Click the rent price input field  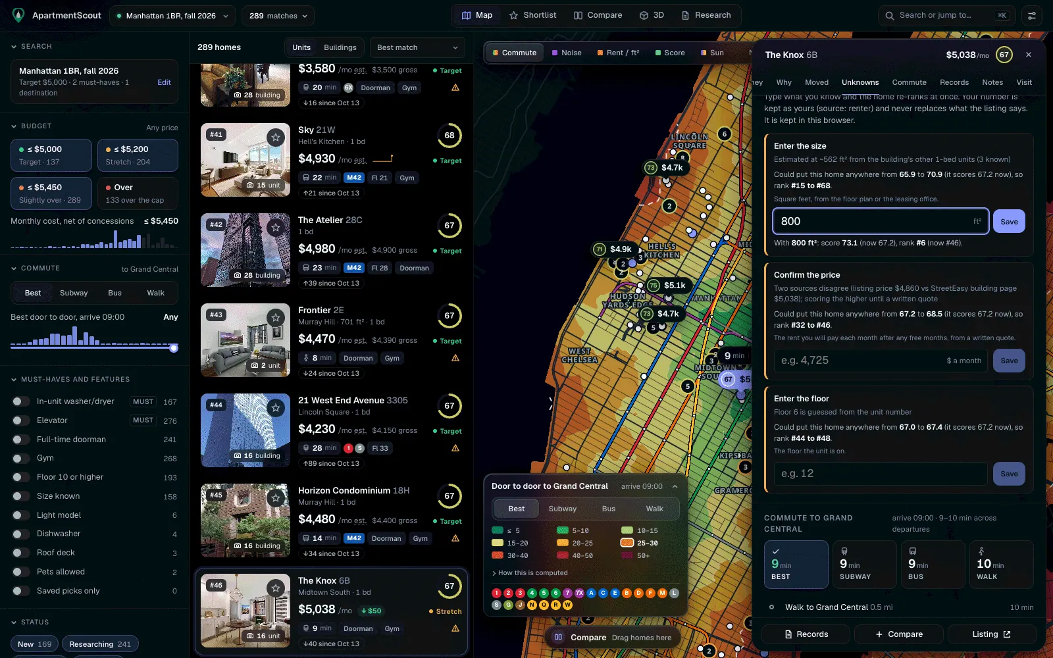pyautogui.click(x=880, y=361)
